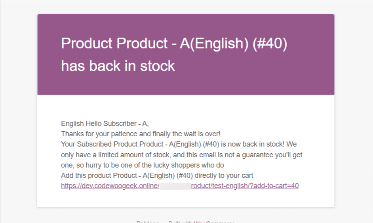Click the "only have a limited amount" line

(x=181, y=155)
